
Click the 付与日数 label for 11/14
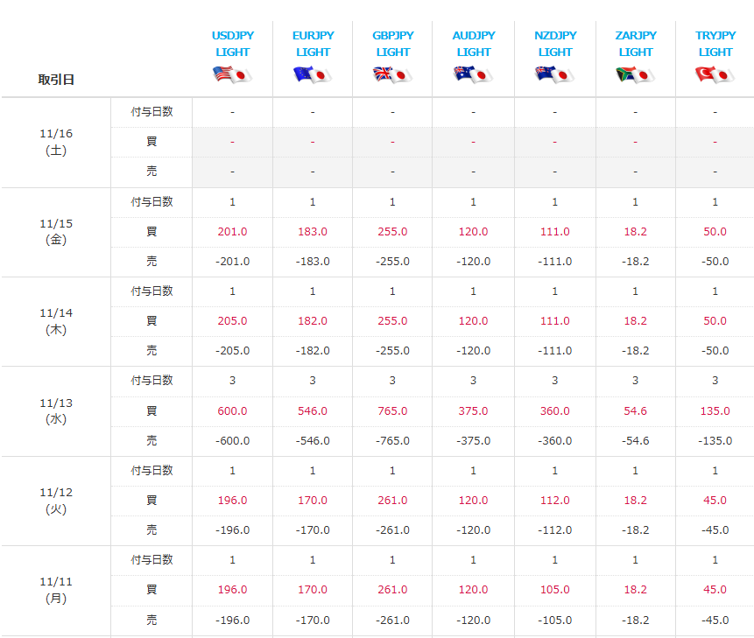coord(152,291)
